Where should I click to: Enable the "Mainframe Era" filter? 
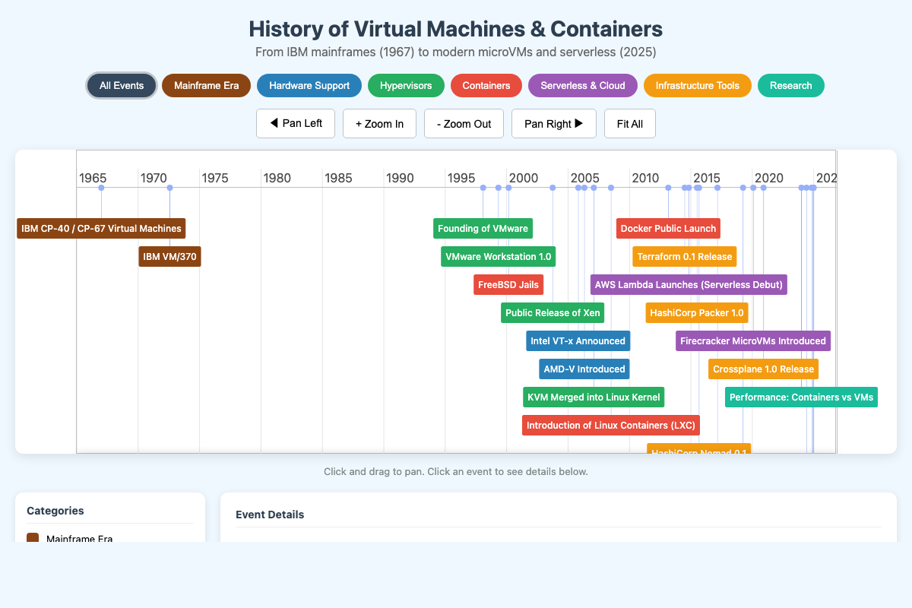(206, 85)
